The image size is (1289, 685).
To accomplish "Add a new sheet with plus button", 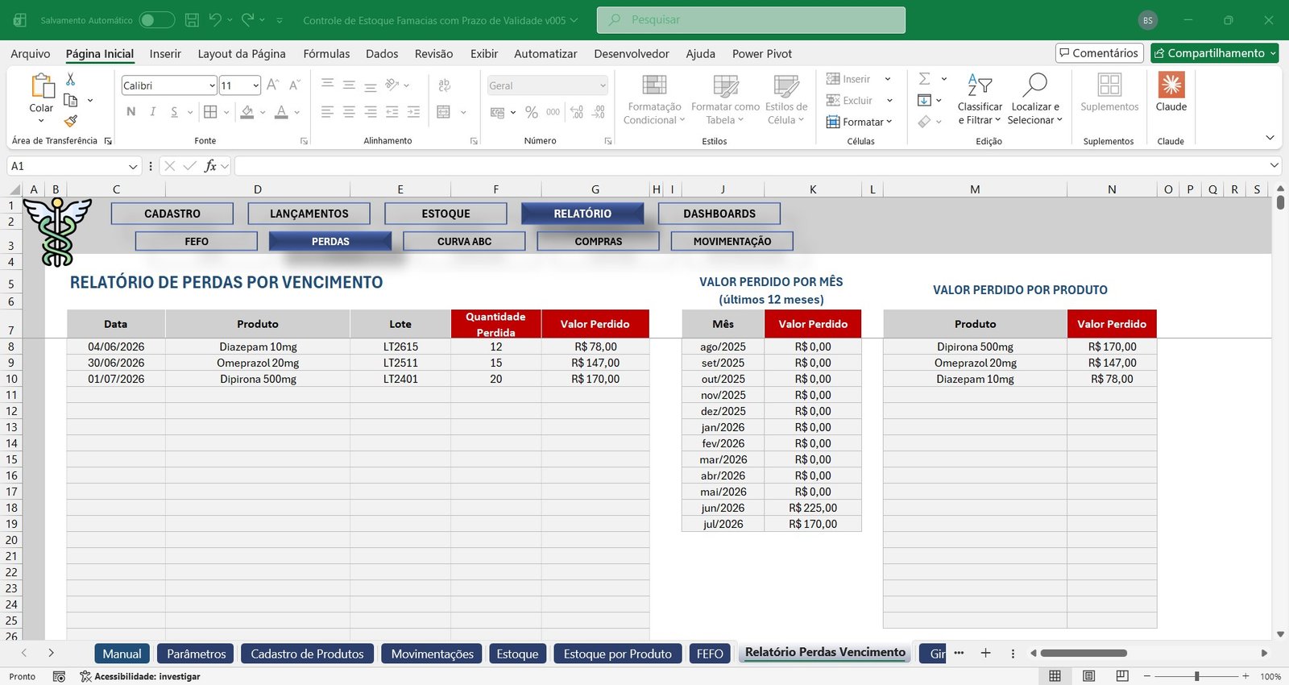I will pyautogui.click(x=985, y=653).
